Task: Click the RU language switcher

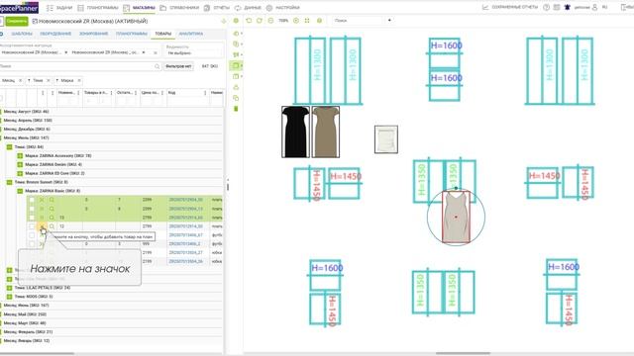Action: click(x=605, y=7)
